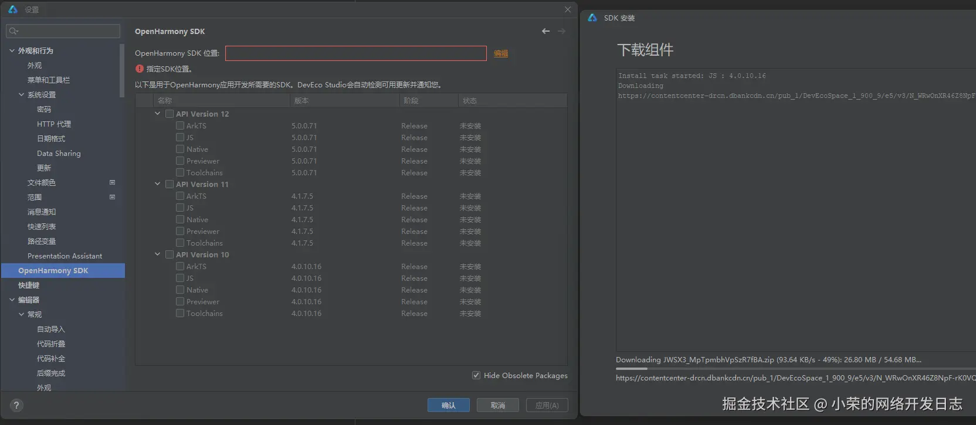Click the settings tree vertical scrollbar
Viewport: 976px width, 425px height.
coord(122,70)
